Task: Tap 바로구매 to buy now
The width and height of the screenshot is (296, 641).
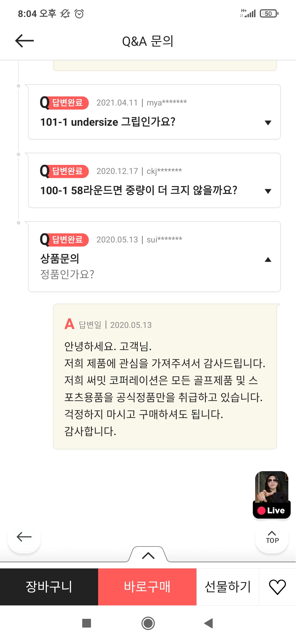Action: pos(147,587)
